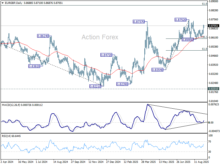Select the 0.83820 low price label
The image size is (220, 165).
coord(34,66)
